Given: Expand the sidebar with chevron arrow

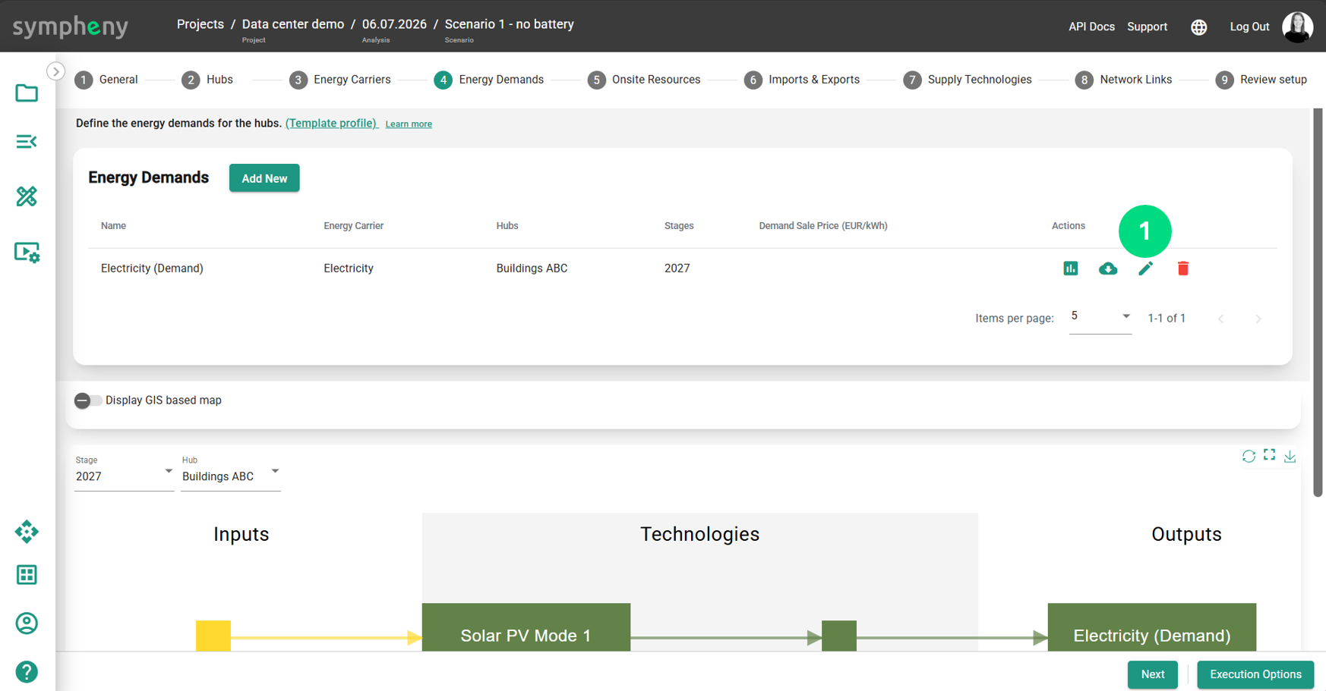Looking at the screenshot, I should pos(55,71).
